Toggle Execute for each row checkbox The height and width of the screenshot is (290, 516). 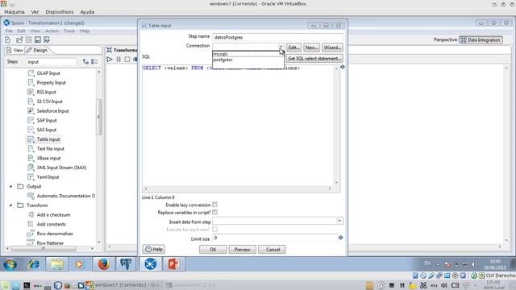[215, 229]
